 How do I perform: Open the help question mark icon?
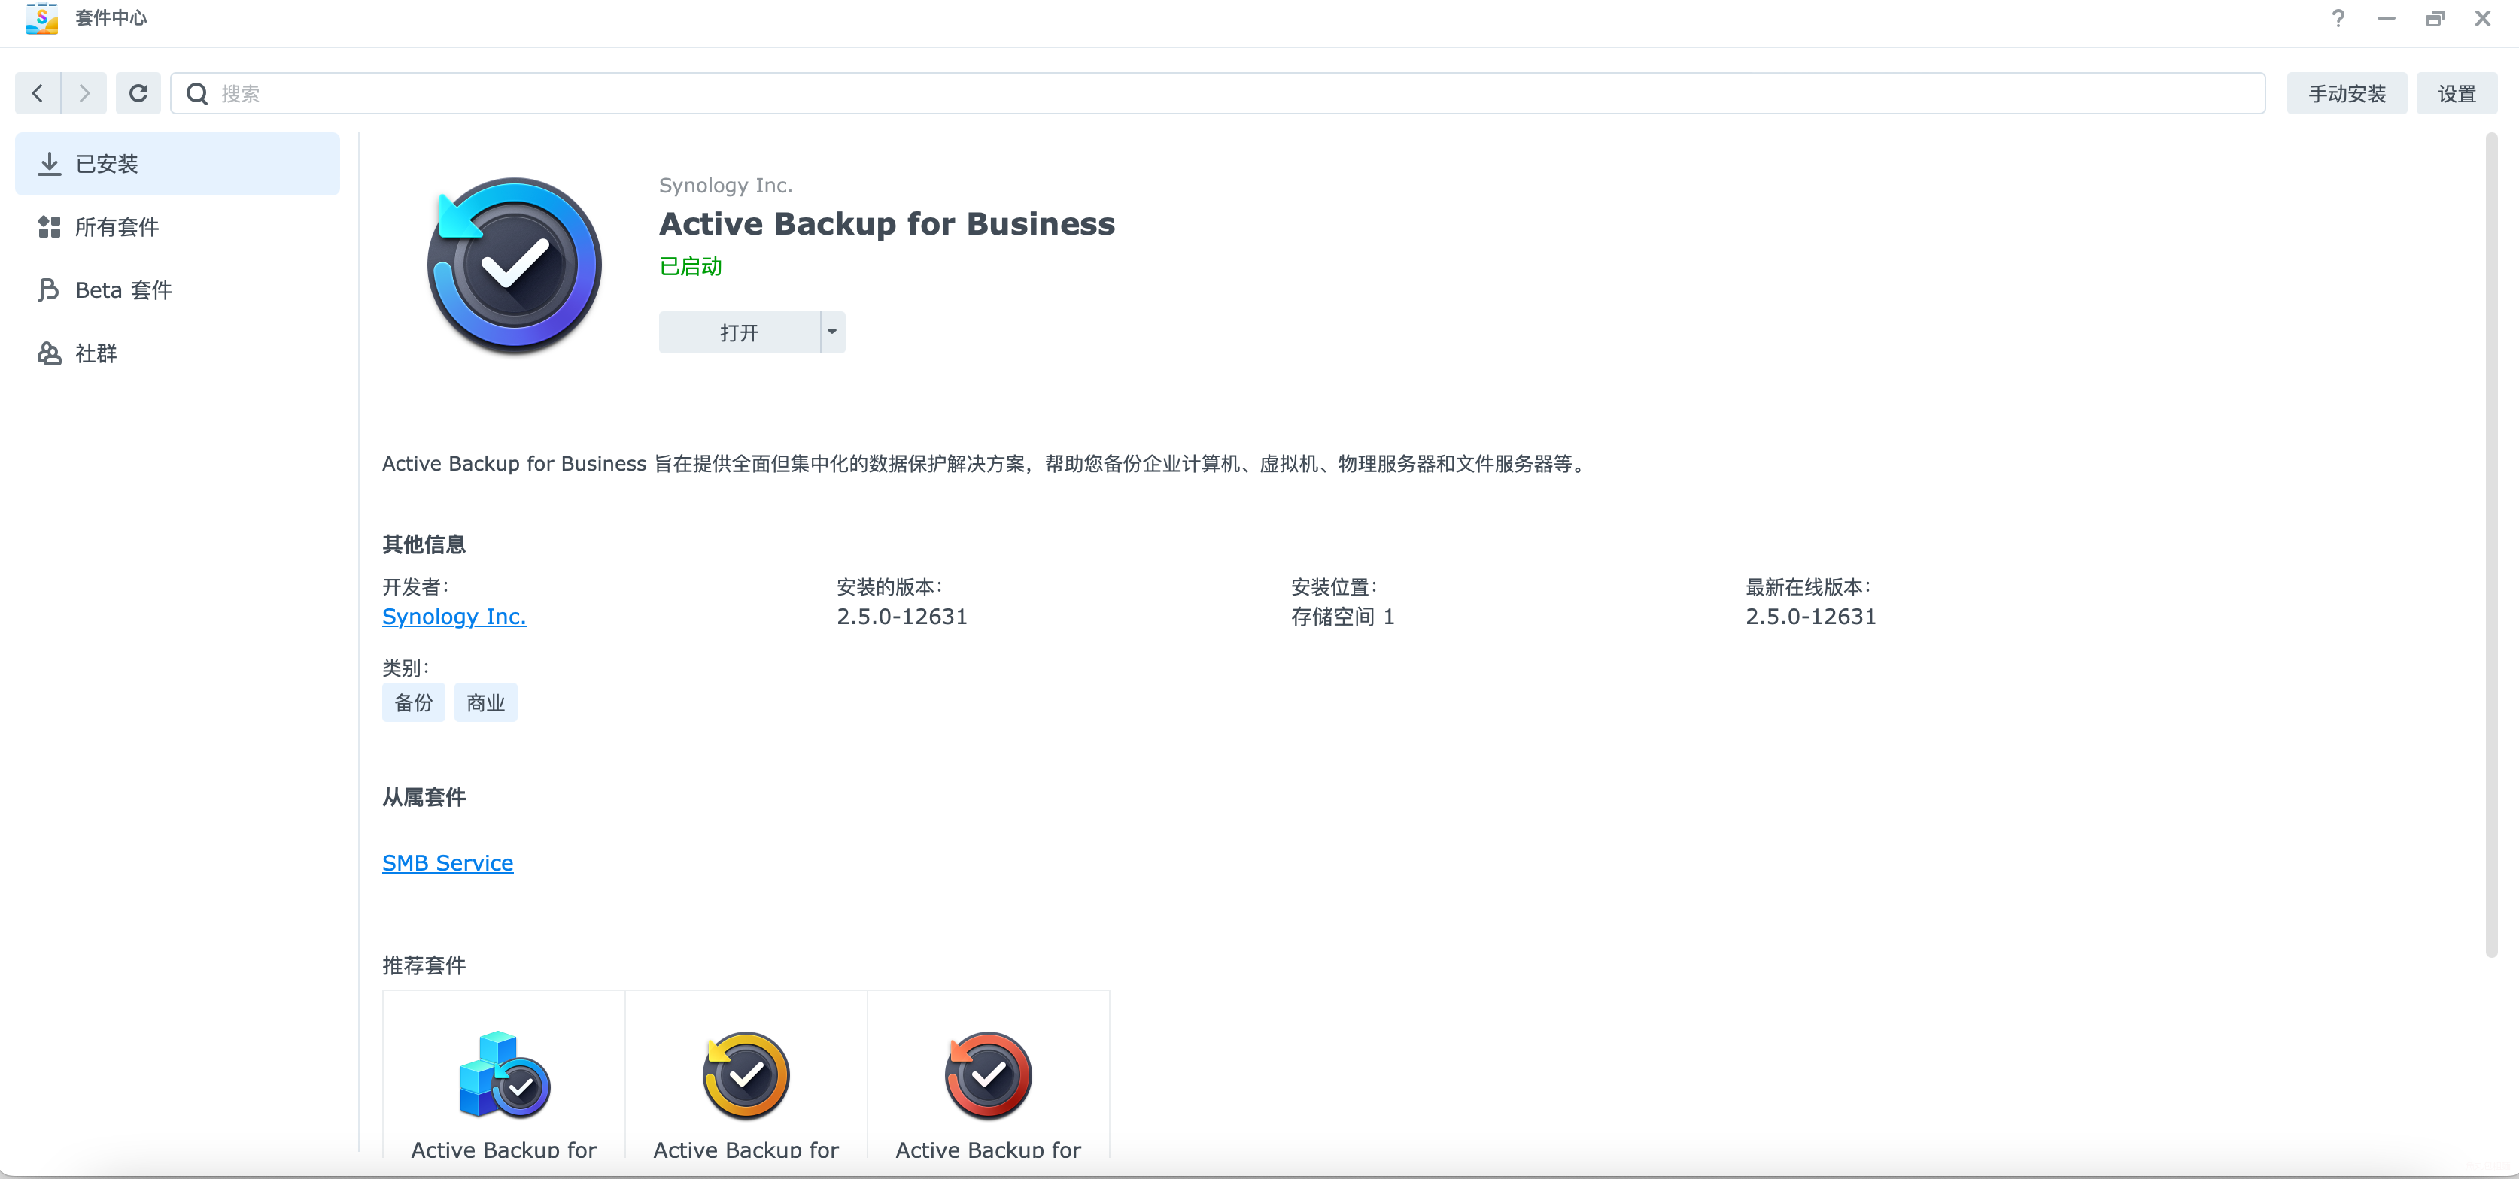[2337, 19]
